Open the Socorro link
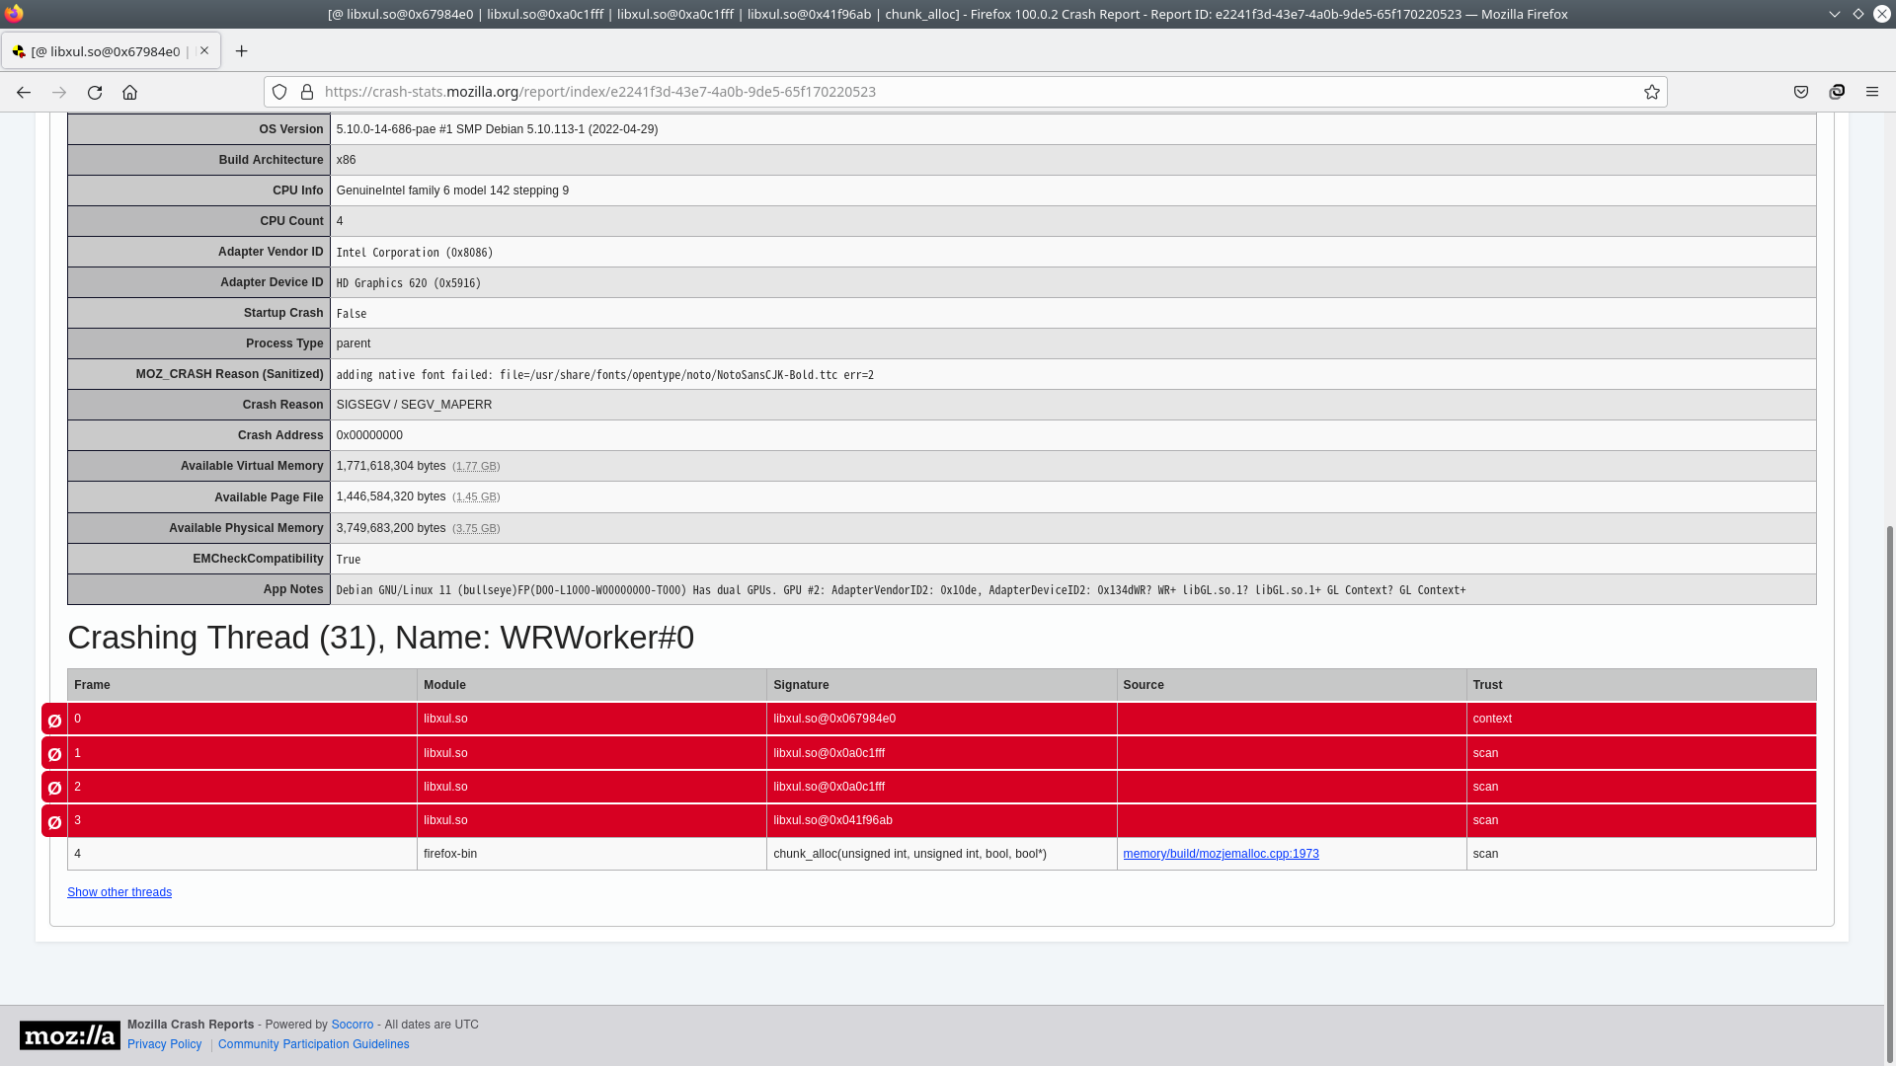 353,1025
